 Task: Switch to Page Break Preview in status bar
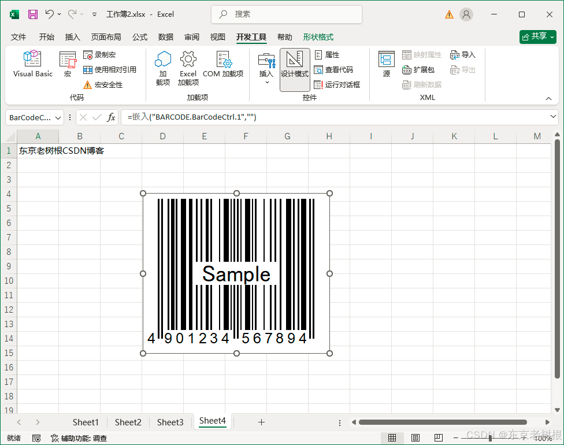point(438,438)
